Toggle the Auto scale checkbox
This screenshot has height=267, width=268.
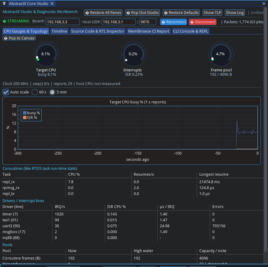pos(6,92)
